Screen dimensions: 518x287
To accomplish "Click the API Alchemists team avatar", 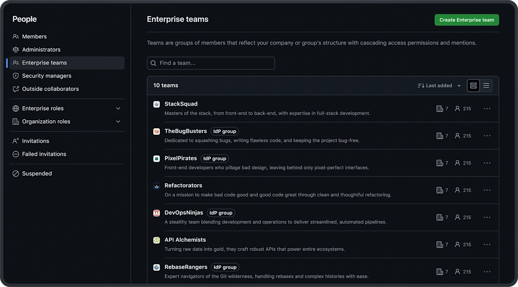I will (x=156, y=240).
